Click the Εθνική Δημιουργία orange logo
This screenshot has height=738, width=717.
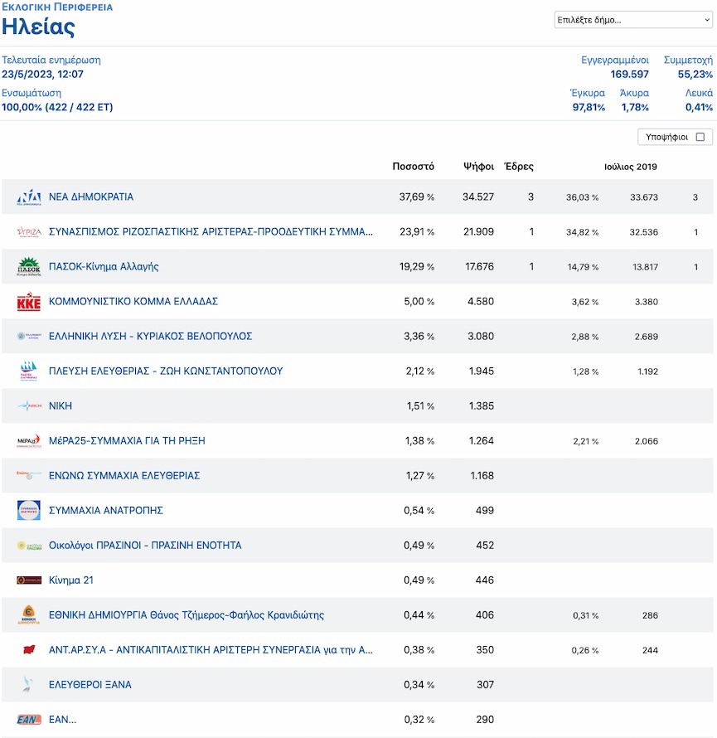tap(29, 614)
